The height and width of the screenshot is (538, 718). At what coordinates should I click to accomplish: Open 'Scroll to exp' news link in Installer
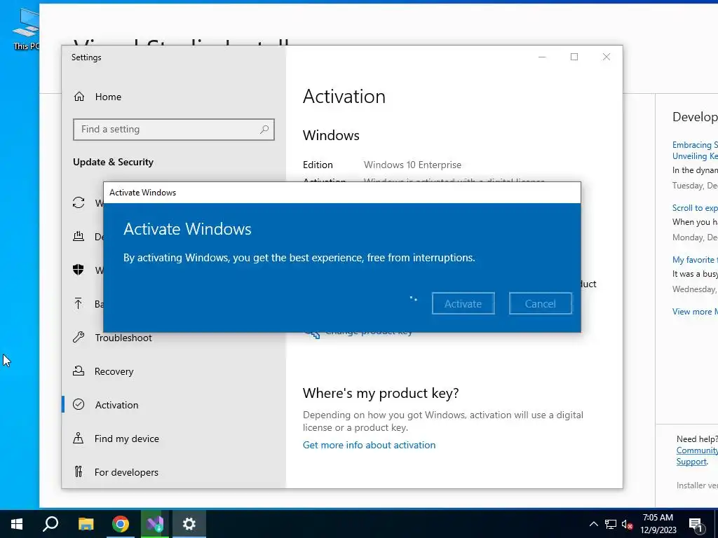coord(695,207)
